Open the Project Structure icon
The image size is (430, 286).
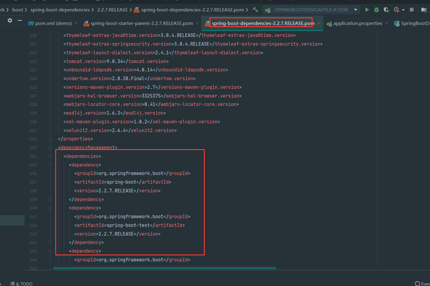pos(424,10)
